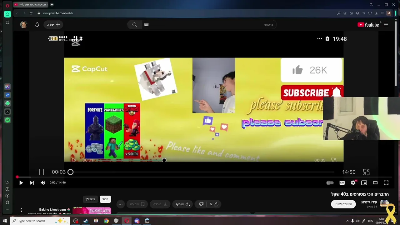Click Windows taskbar search box
This screenshot has width=400, height=225.
[x=40, y=221]
